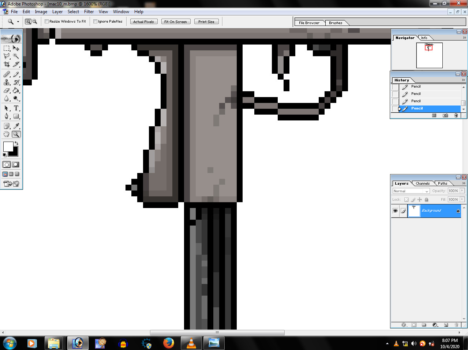Choose Zoom In mode in options bar
This screenshot has width=468, height=350.
[28, 22]
